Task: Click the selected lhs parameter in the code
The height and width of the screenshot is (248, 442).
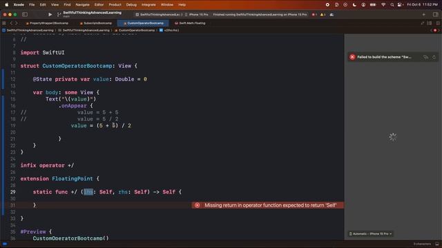Action: 88,192
